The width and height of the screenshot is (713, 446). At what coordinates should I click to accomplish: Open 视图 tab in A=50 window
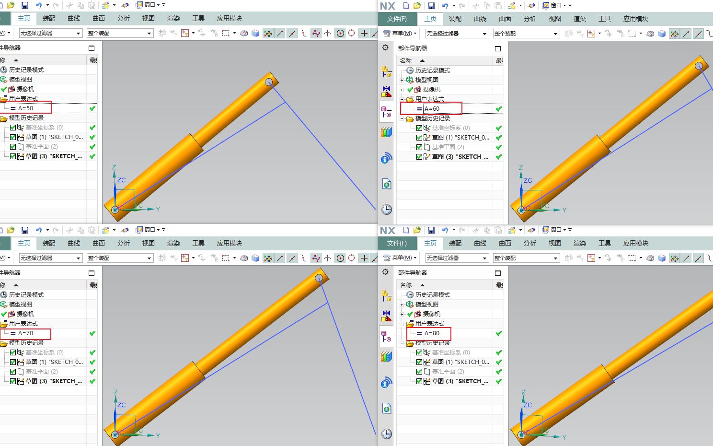pyautogui.click(x=149, y=18)
